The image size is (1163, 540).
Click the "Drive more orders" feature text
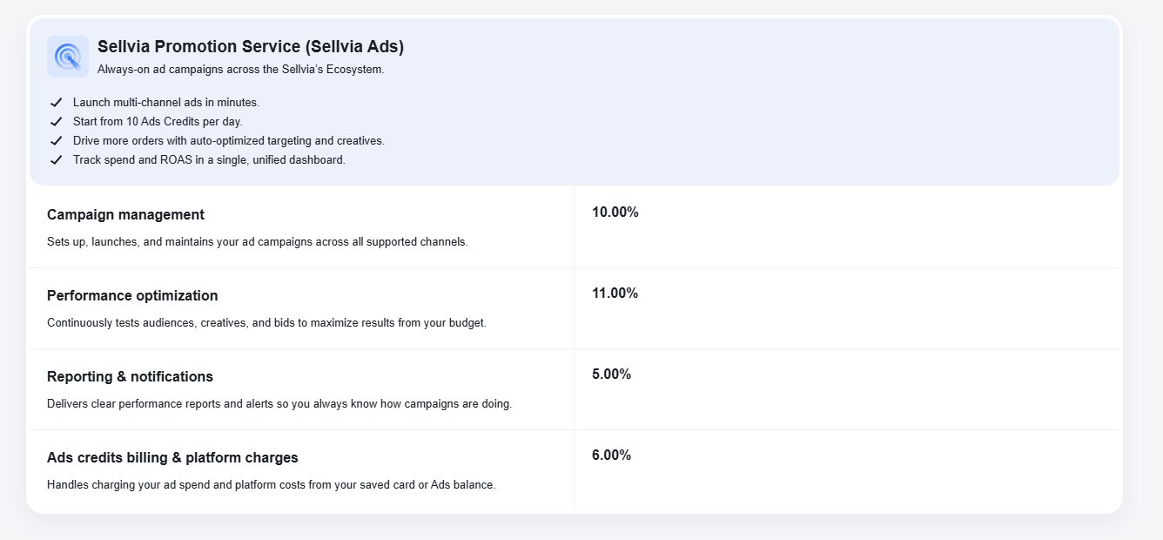pyautogui.click(x=229, y=141)
